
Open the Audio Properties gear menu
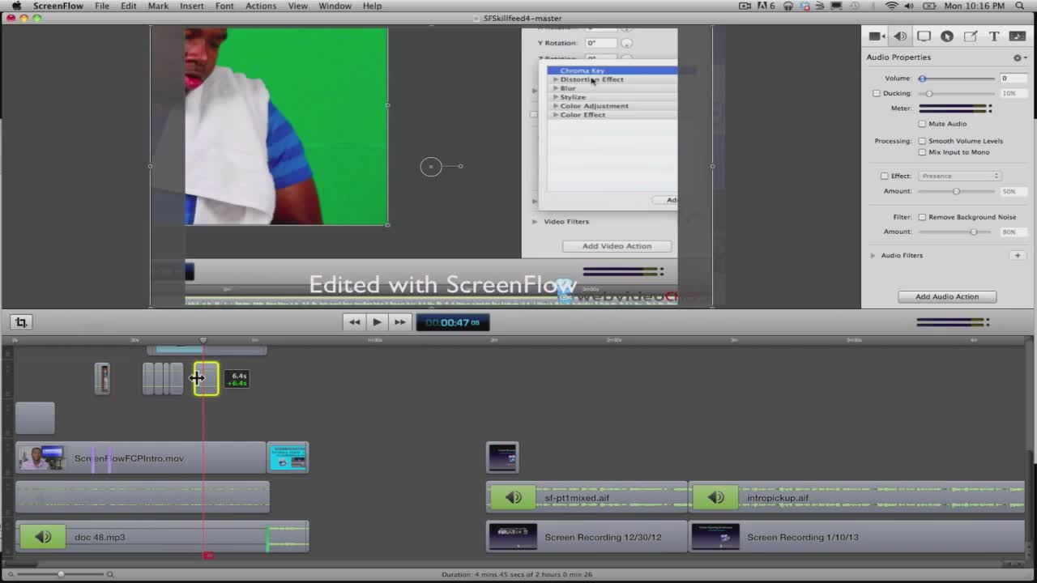coord(1019,57)
